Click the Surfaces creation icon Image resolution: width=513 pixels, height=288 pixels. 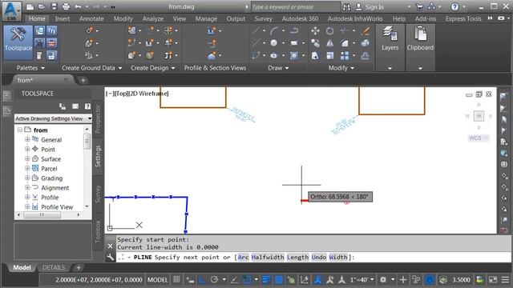89,43
